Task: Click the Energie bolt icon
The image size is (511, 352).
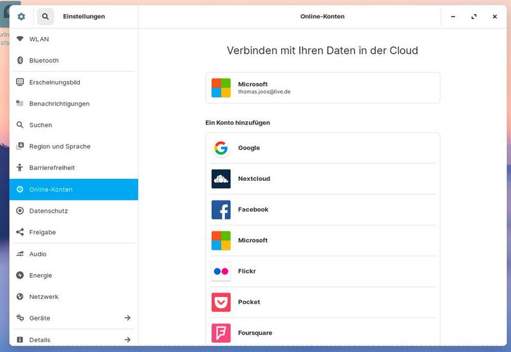Action: click(x=20, y=275)
